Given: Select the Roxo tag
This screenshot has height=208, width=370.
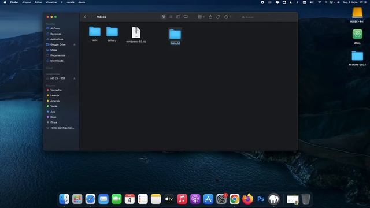Looking at the screenshot, I should 53,117.
